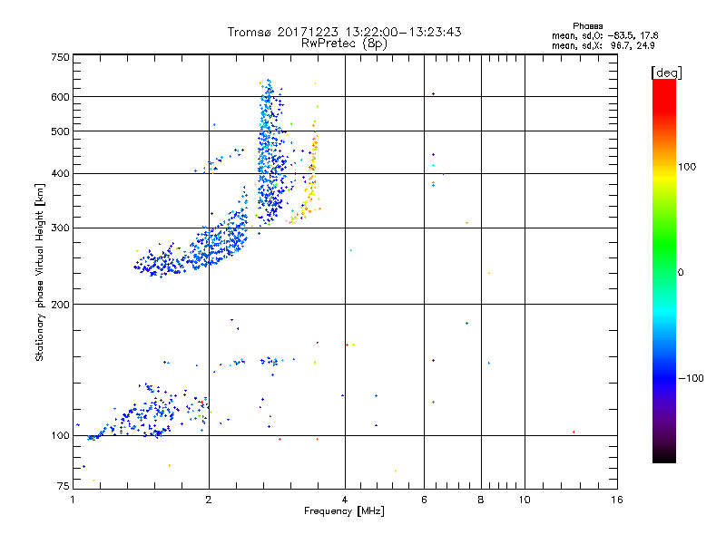The width and height of the screenshot is (726, 544).
Task: Click the y-axis tick label '400'
Action: tap(60, 174)
